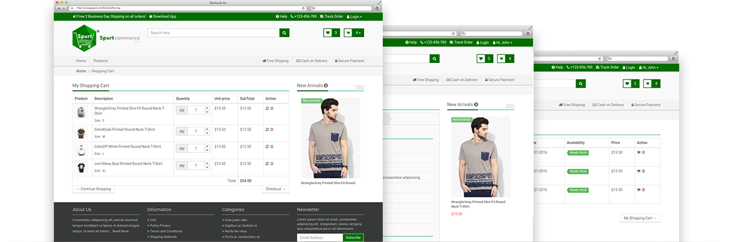This screenshot has height=242, width=731.
Task: Click the Spurt commerce logo
Action: [106, 38]
